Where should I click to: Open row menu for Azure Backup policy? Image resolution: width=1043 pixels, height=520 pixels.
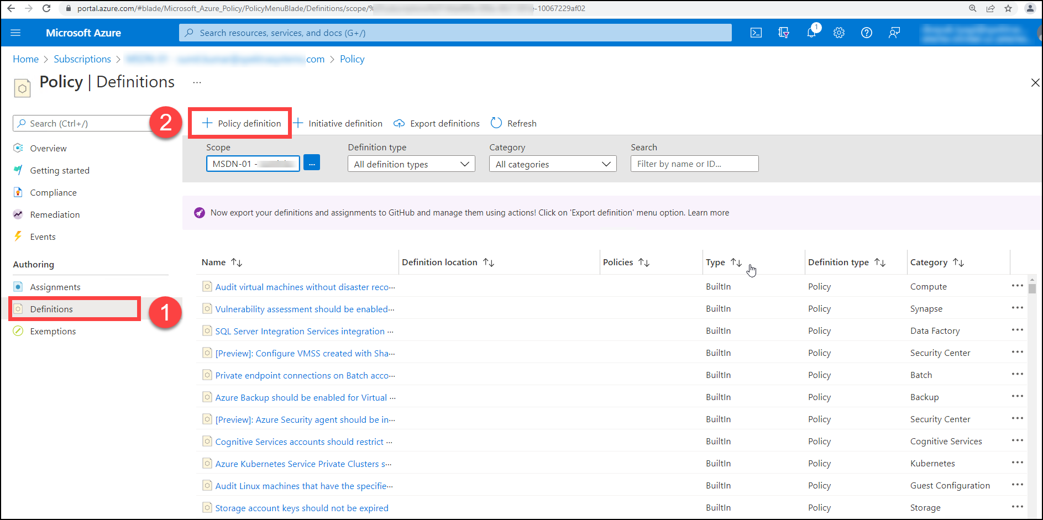point(1018,396)
